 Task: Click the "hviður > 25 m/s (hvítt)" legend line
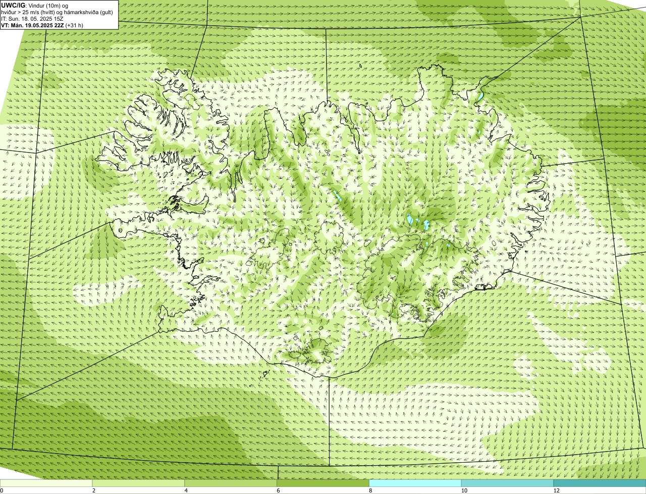58,12
